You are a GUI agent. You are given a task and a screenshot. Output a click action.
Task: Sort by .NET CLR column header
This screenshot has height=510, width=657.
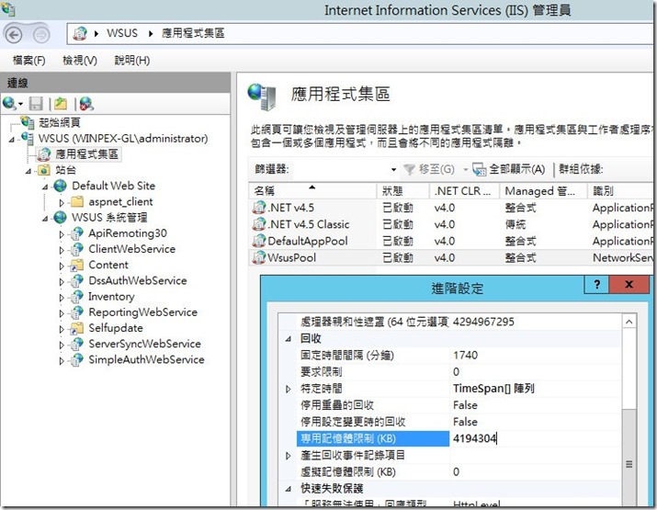(x=464, y=190)
